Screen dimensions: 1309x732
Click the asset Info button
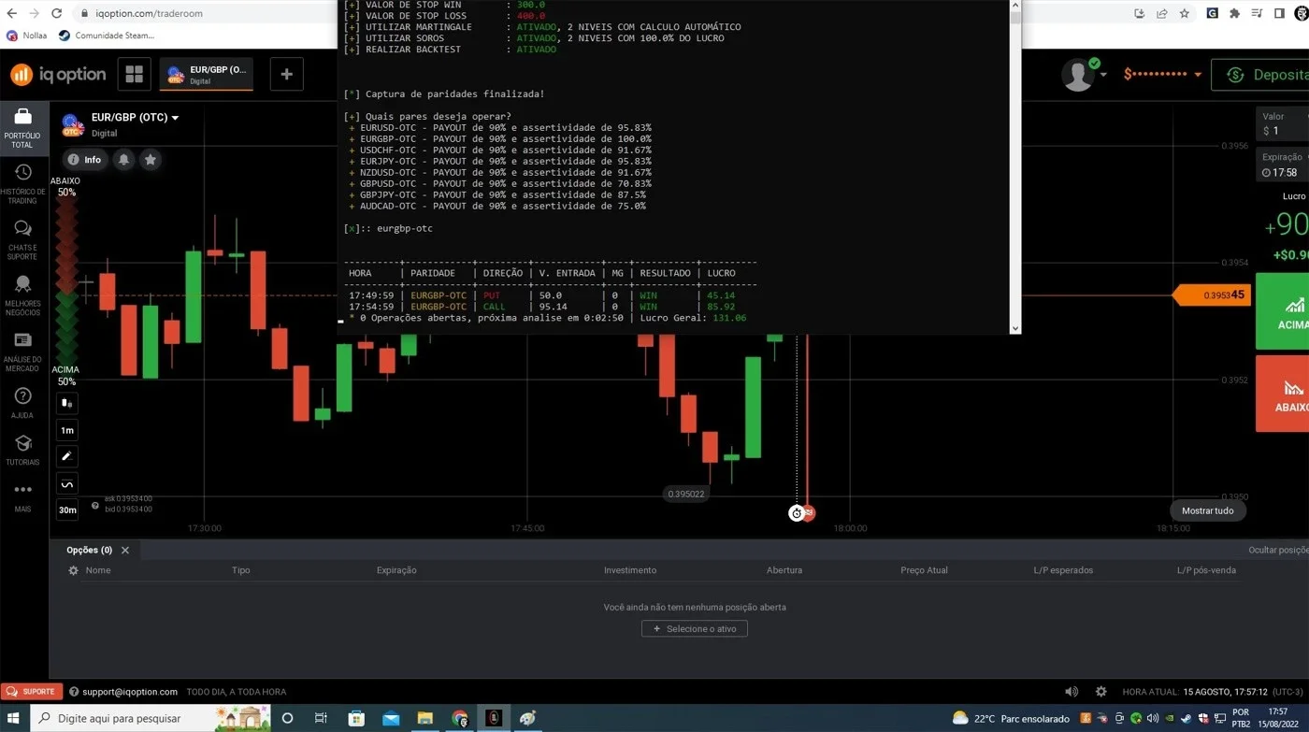(84, 160)
